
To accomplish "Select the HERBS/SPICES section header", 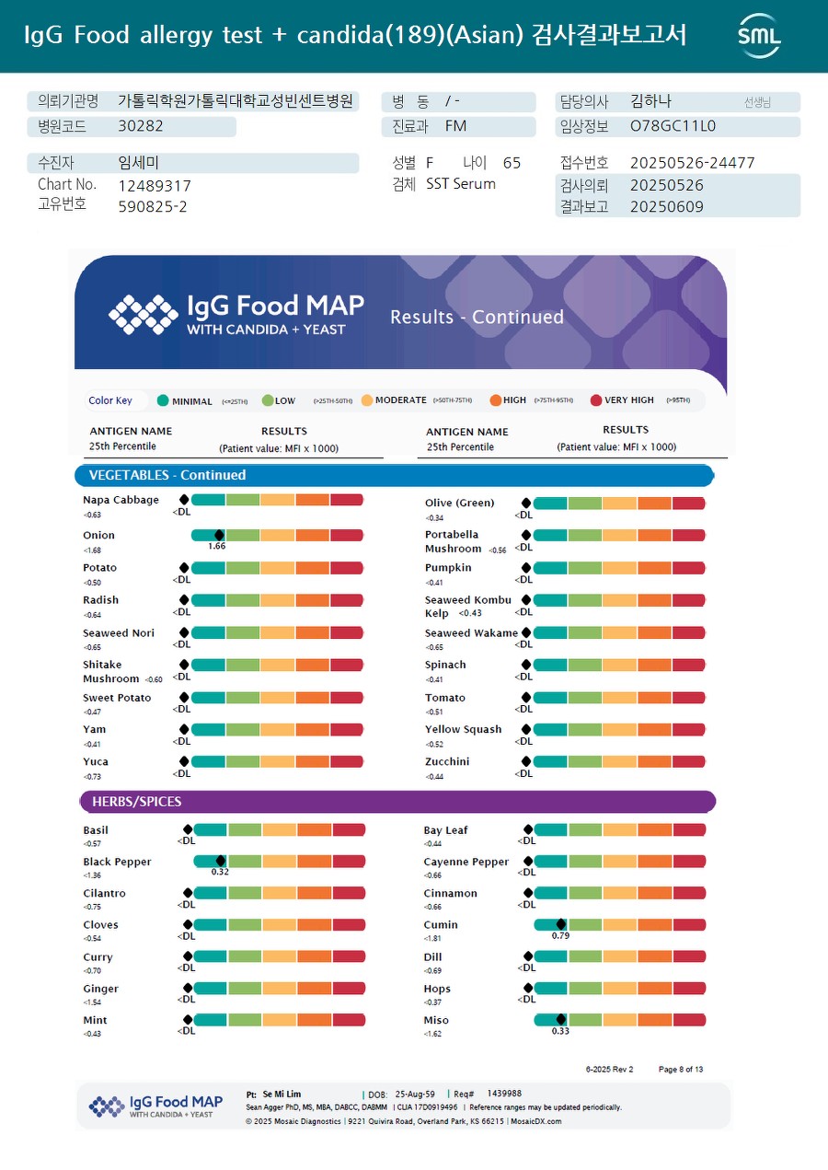I will pyautogui.click(x=137, y=802).
